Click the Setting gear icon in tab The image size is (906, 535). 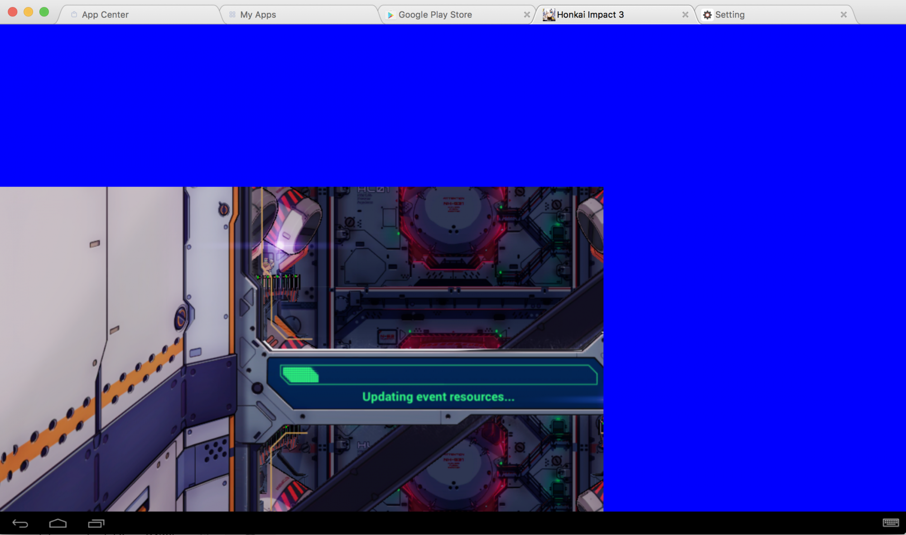[707, 15]
